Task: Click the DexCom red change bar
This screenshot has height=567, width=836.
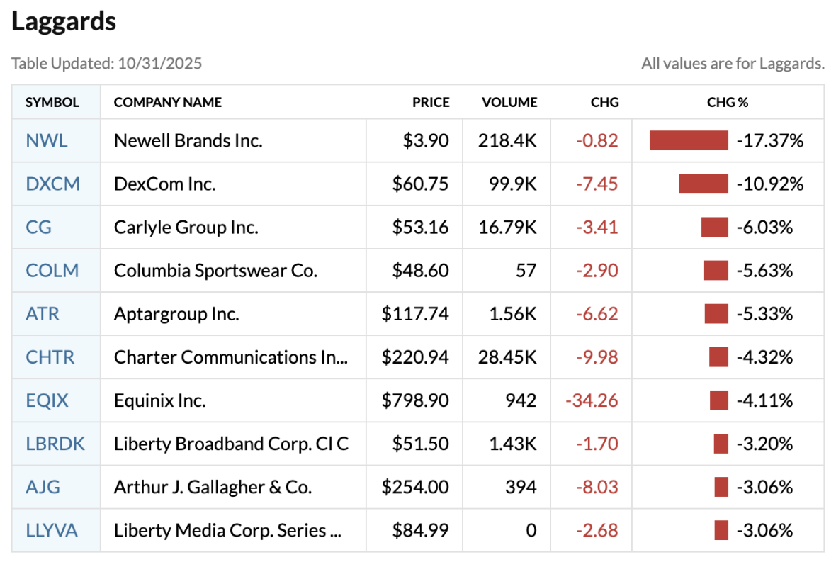Action: tap(704, 184)
